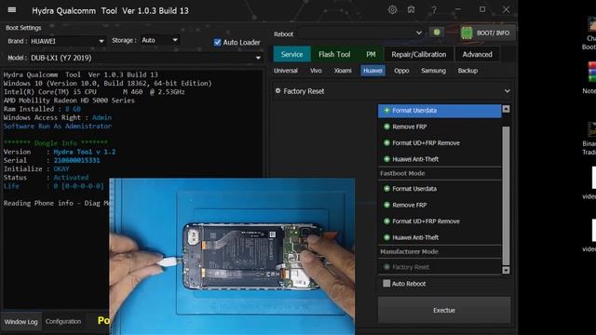Select Fastboot Mode Remove FRP option

(x=440, y=205)
